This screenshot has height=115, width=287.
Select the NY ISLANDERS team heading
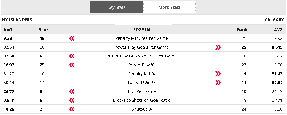click(17, 20)
